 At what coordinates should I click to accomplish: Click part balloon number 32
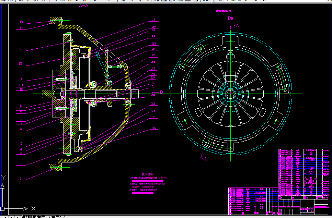[x=153, y=95]
